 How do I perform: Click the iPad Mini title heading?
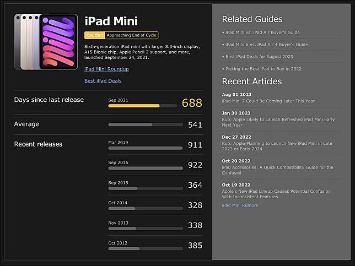point(111,21)
